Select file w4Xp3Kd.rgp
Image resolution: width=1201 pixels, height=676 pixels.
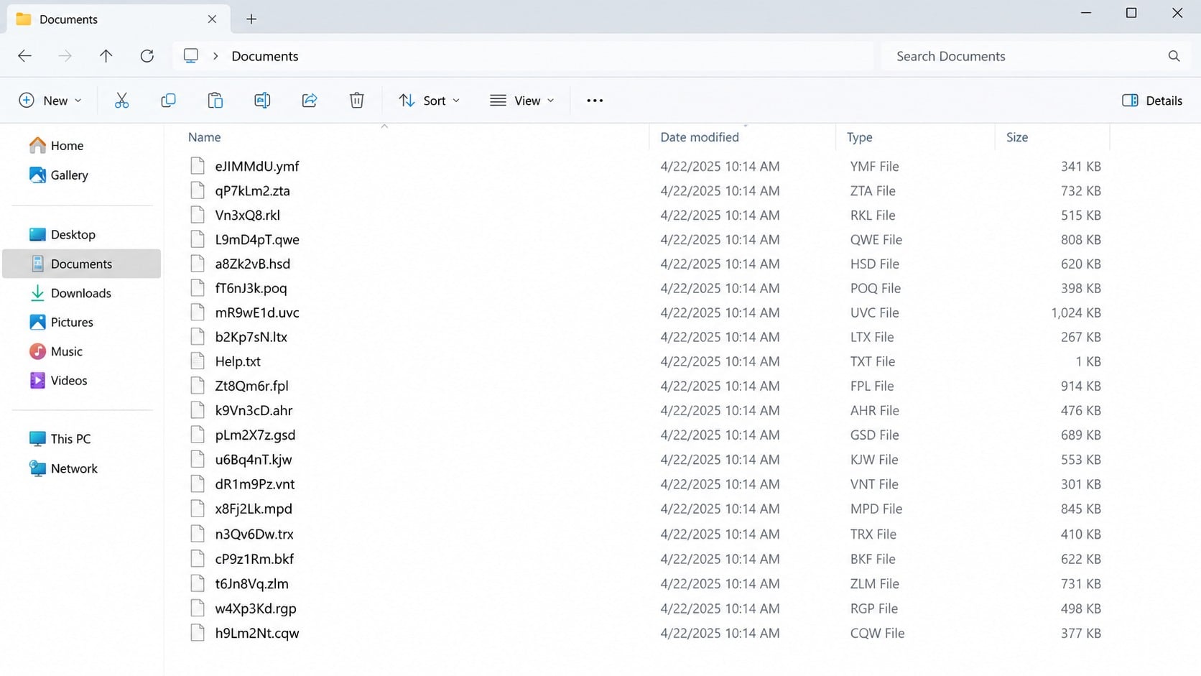point(256,608)
